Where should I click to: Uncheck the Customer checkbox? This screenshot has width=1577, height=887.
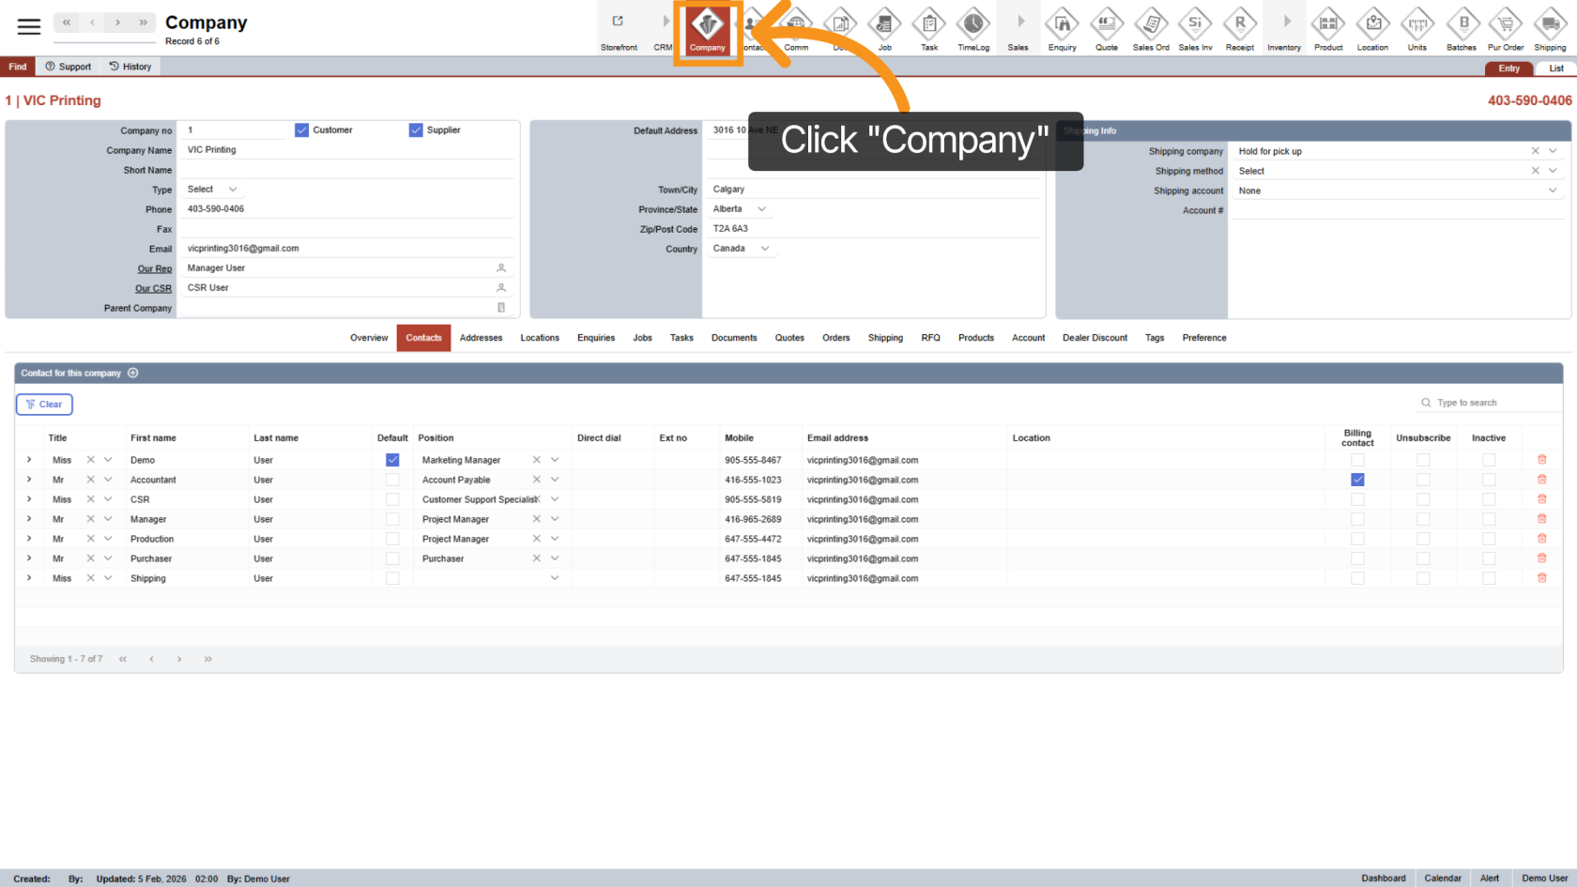click(x=301, y=130)
